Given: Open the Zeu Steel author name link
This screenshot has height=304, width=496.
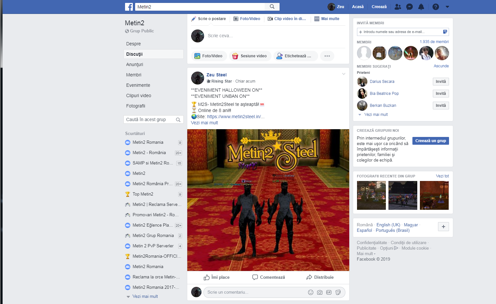Looking at the screenshot, I should point(216,75).
